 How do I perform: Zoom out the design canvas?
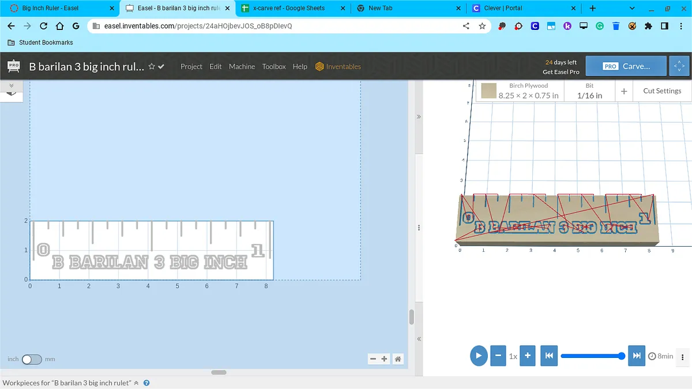373,359
